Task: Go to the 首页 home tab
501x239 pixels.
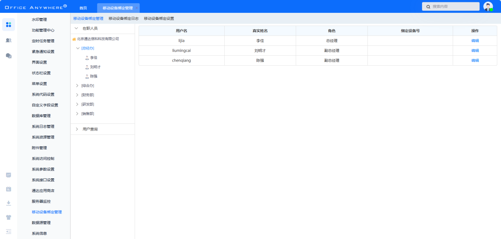Action: tap(83, 8)
